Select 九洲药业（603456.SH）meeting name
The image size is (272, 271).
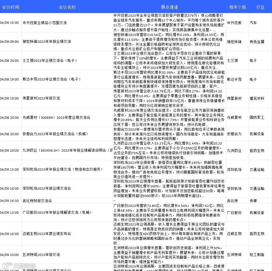pos(68,150)
